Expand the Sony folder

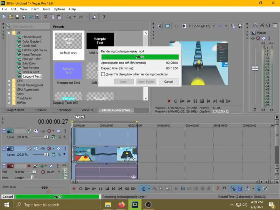[x=8, y=94]
